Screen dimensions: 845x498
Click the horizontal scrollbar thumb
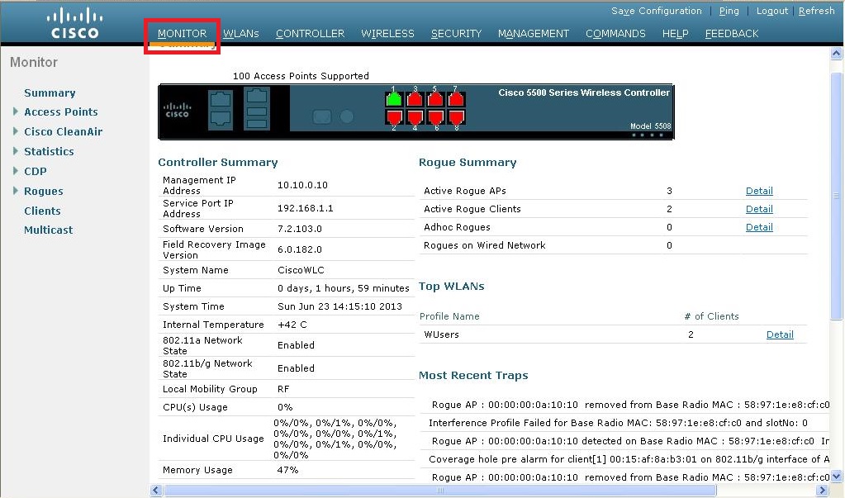click(x=440, y=490)
